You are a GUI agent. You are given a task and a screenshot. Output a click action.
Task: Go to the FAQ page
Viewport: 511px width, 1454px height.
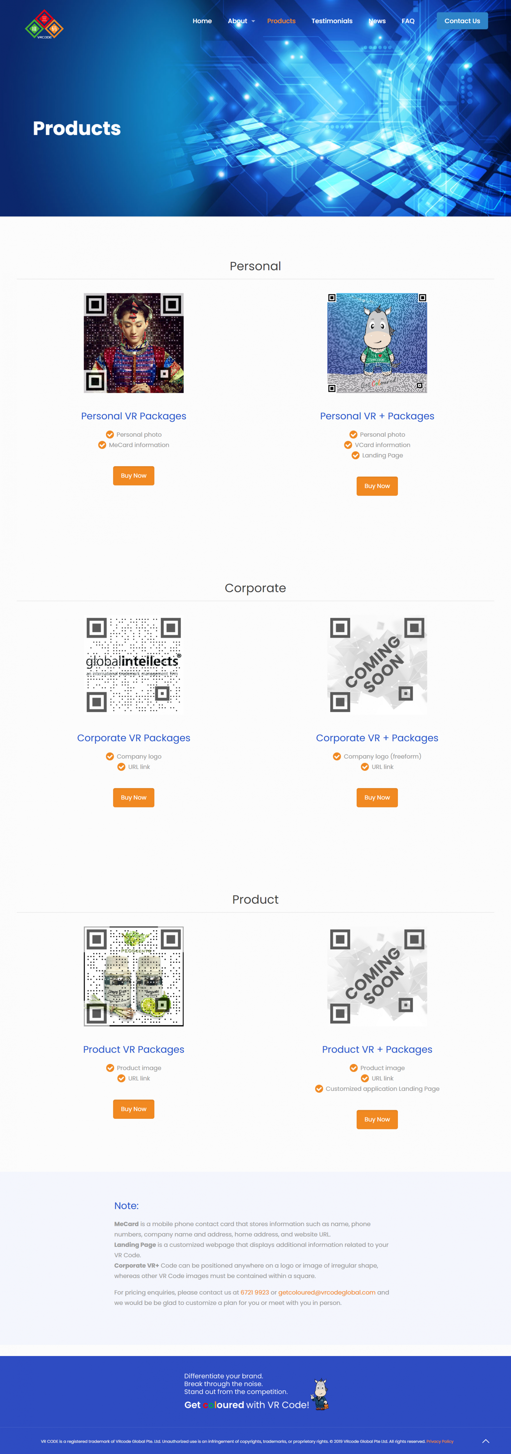(408, 21)
